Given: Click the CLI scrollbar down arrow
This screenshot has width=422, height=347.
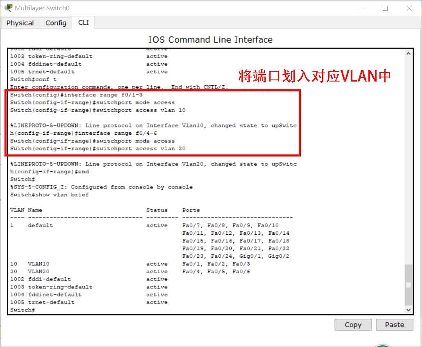Looking at the screenshot, I should pos(408,310).
